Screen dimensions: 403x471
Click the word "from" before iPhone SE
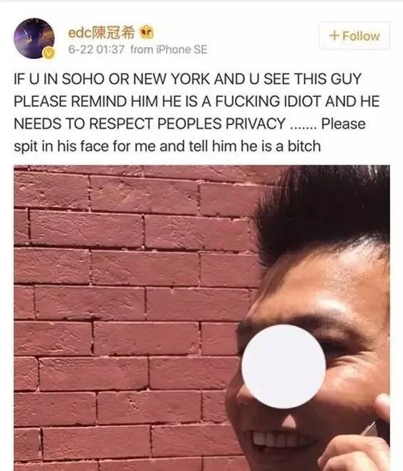tap(141, 50)
